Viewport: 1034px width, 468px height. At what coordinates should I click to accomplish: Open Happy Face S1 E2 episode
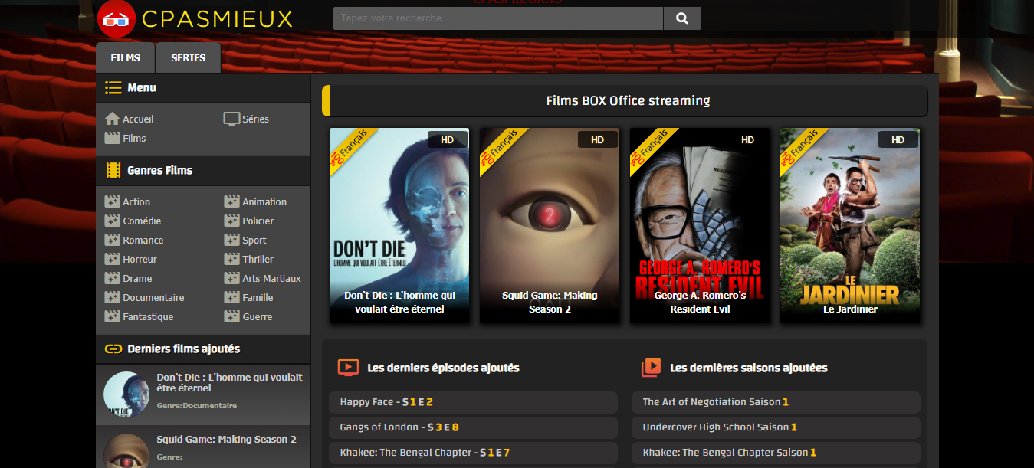(x=473, y=402)
